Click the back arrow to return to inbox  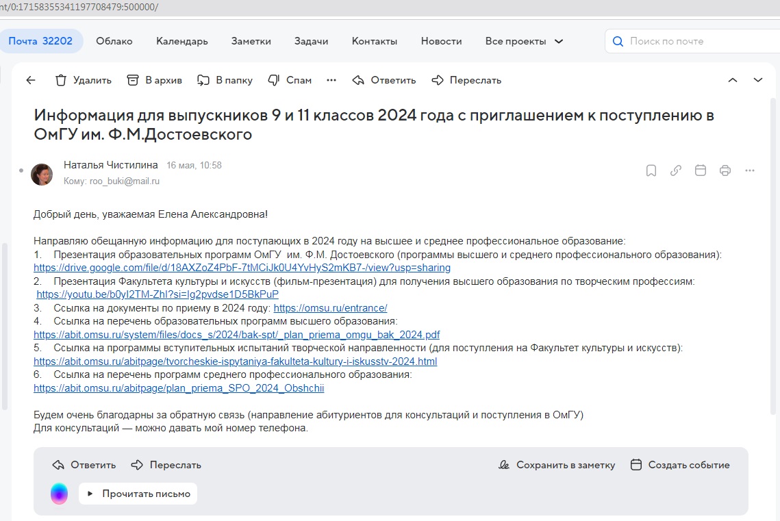30,80
